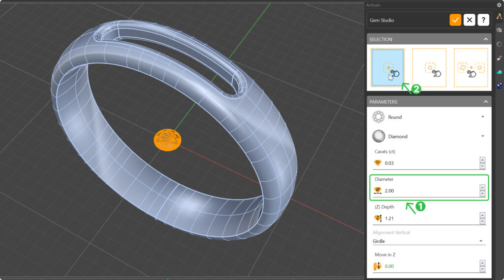
Task: Open the Girdle vertical alignment dropdown
Action: click(481, 241)
